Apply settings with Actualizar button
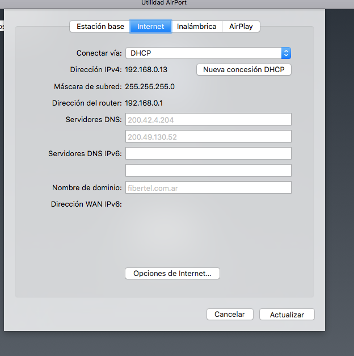This screenshot has height=356, width=354. point(287,315)
